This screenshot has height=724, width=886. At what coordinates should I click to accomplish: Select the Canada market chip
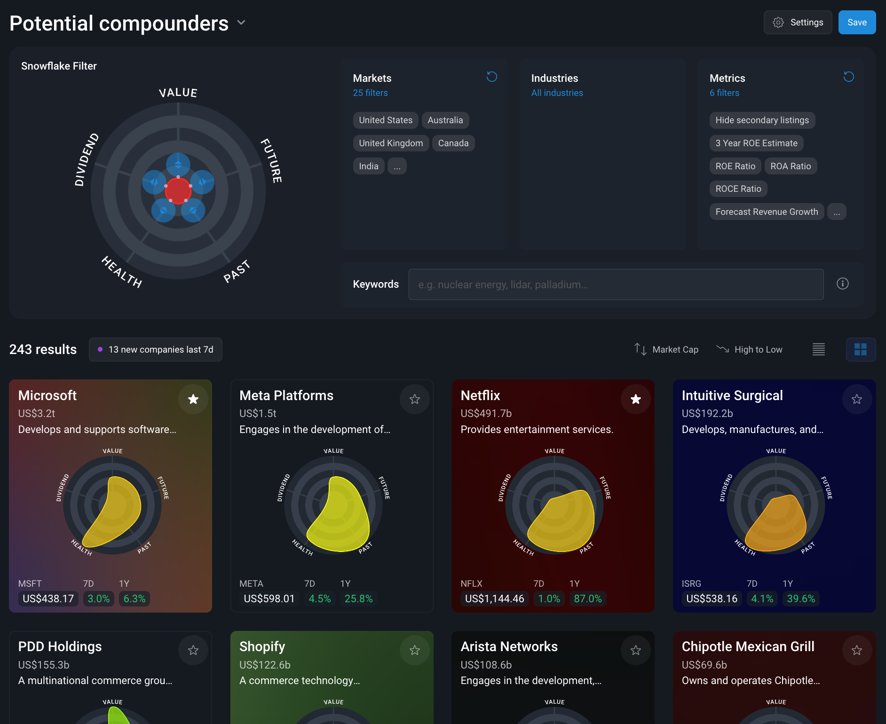point(453,143)
